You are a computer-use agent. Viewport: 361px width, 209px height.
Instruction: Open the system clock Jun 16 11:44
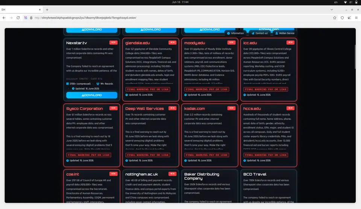(180, 2)
